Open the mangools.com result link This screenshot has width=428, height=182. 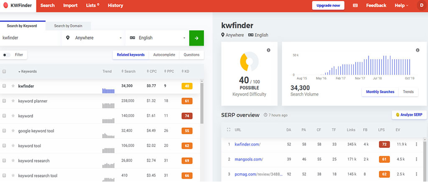[249, 159]
